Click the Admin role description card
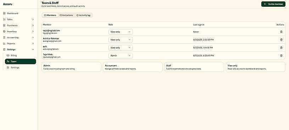This screenshot has height=130, width=289. click(x=71, y=67)
